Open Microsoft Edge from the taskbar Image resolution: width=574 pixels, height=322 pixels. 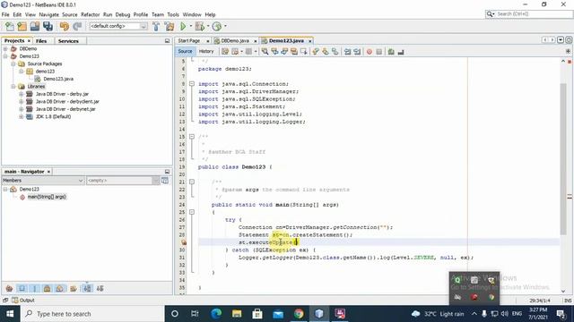pyautogui.click(x=216, y=314)
